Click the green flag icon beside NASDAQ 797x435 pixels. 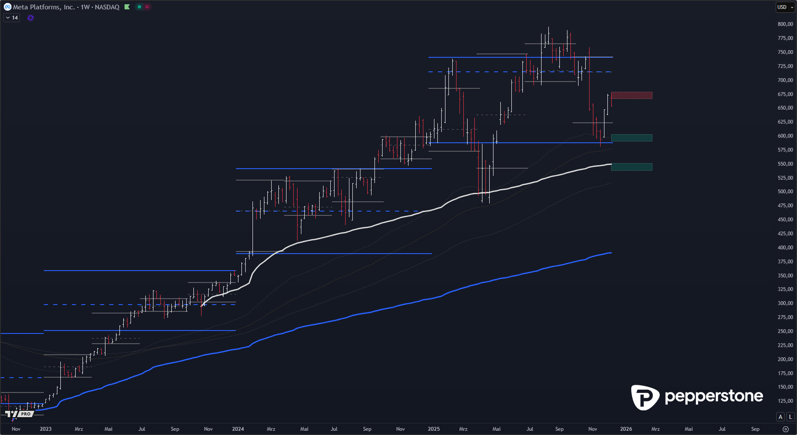coord(127,7)
